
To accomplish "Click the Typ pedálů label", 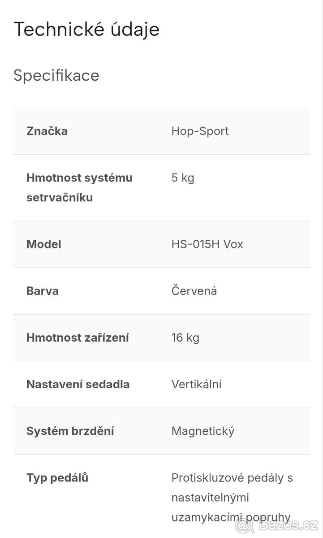I will point(57,477).
